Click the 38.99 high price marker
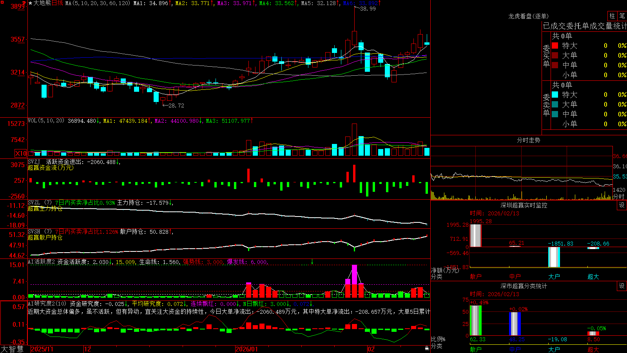 [368, 9]
